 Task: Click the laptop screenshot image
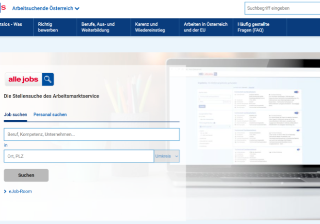pyautogui.click(x=243, y=122)
